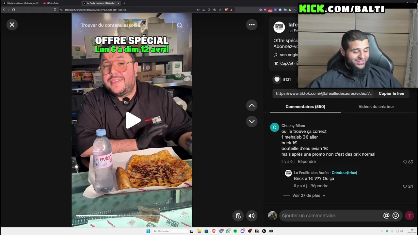Show hidden tray icons chevron

tap(382, 231)
